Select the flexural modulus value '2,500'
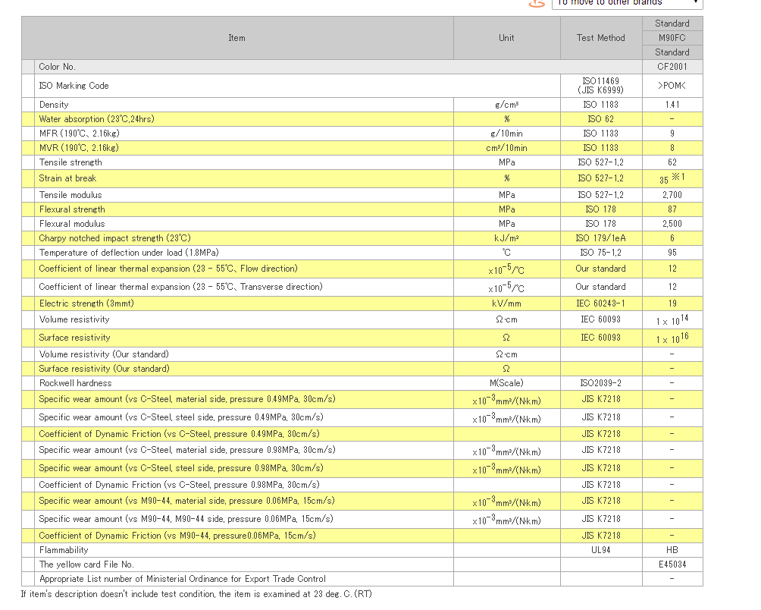This screenshot has height=610, width=761. (x=672, y=224)
